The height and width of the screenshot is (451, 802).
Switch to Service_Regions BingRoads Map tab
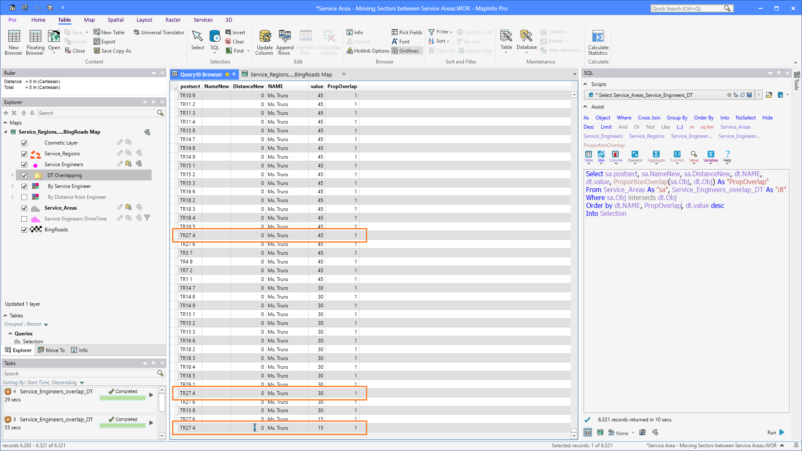pyautogui.click(x=291, y=74)
